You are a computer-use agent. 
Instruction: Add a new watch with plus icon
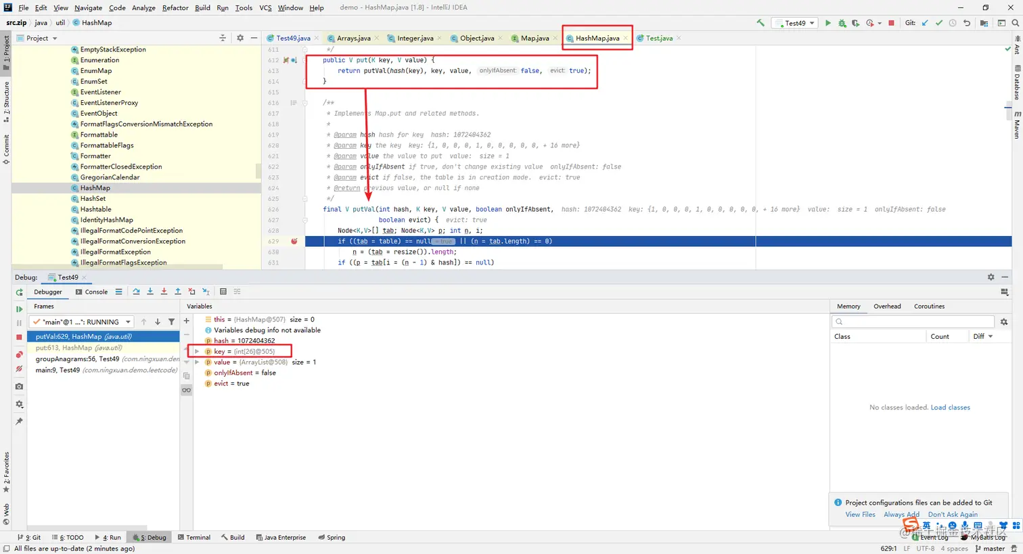[187, 321]
